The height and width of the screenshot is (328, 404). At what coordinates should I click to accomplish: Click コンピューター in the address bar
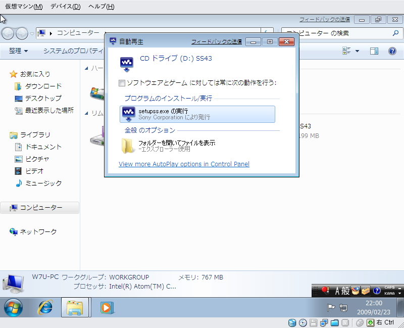click(x=78, y=33)
